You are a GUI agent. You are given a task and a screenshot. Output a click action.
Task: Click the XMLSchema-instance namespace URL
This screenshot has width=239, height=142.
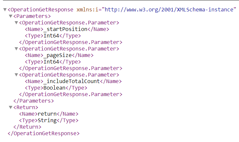pos(169,10)
